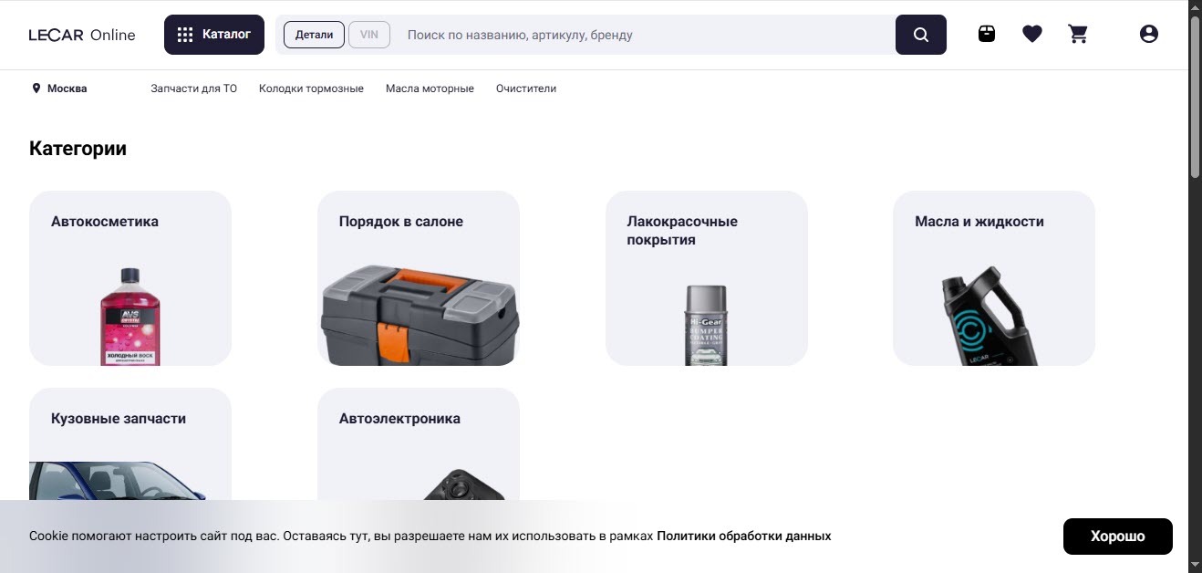Open the shopping cart
1202x573 pixels.
(x=1078, y=35)
